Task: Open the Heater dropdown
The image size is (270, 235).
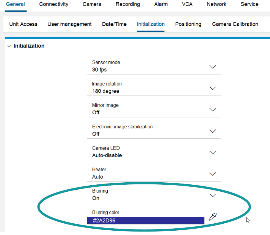Action: [x=213, y=174]
